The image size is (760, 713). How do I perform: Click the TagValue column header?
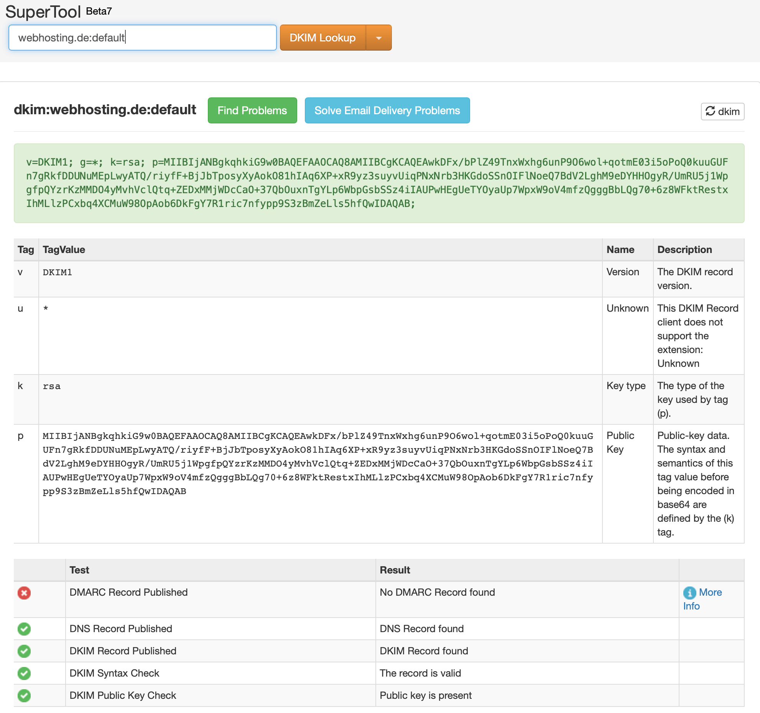(64, 250)
